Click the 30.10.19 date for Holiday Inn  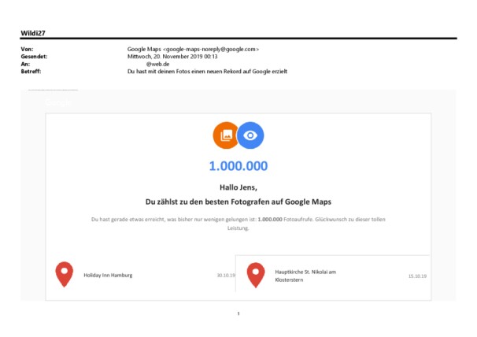(x=225, y=276)
